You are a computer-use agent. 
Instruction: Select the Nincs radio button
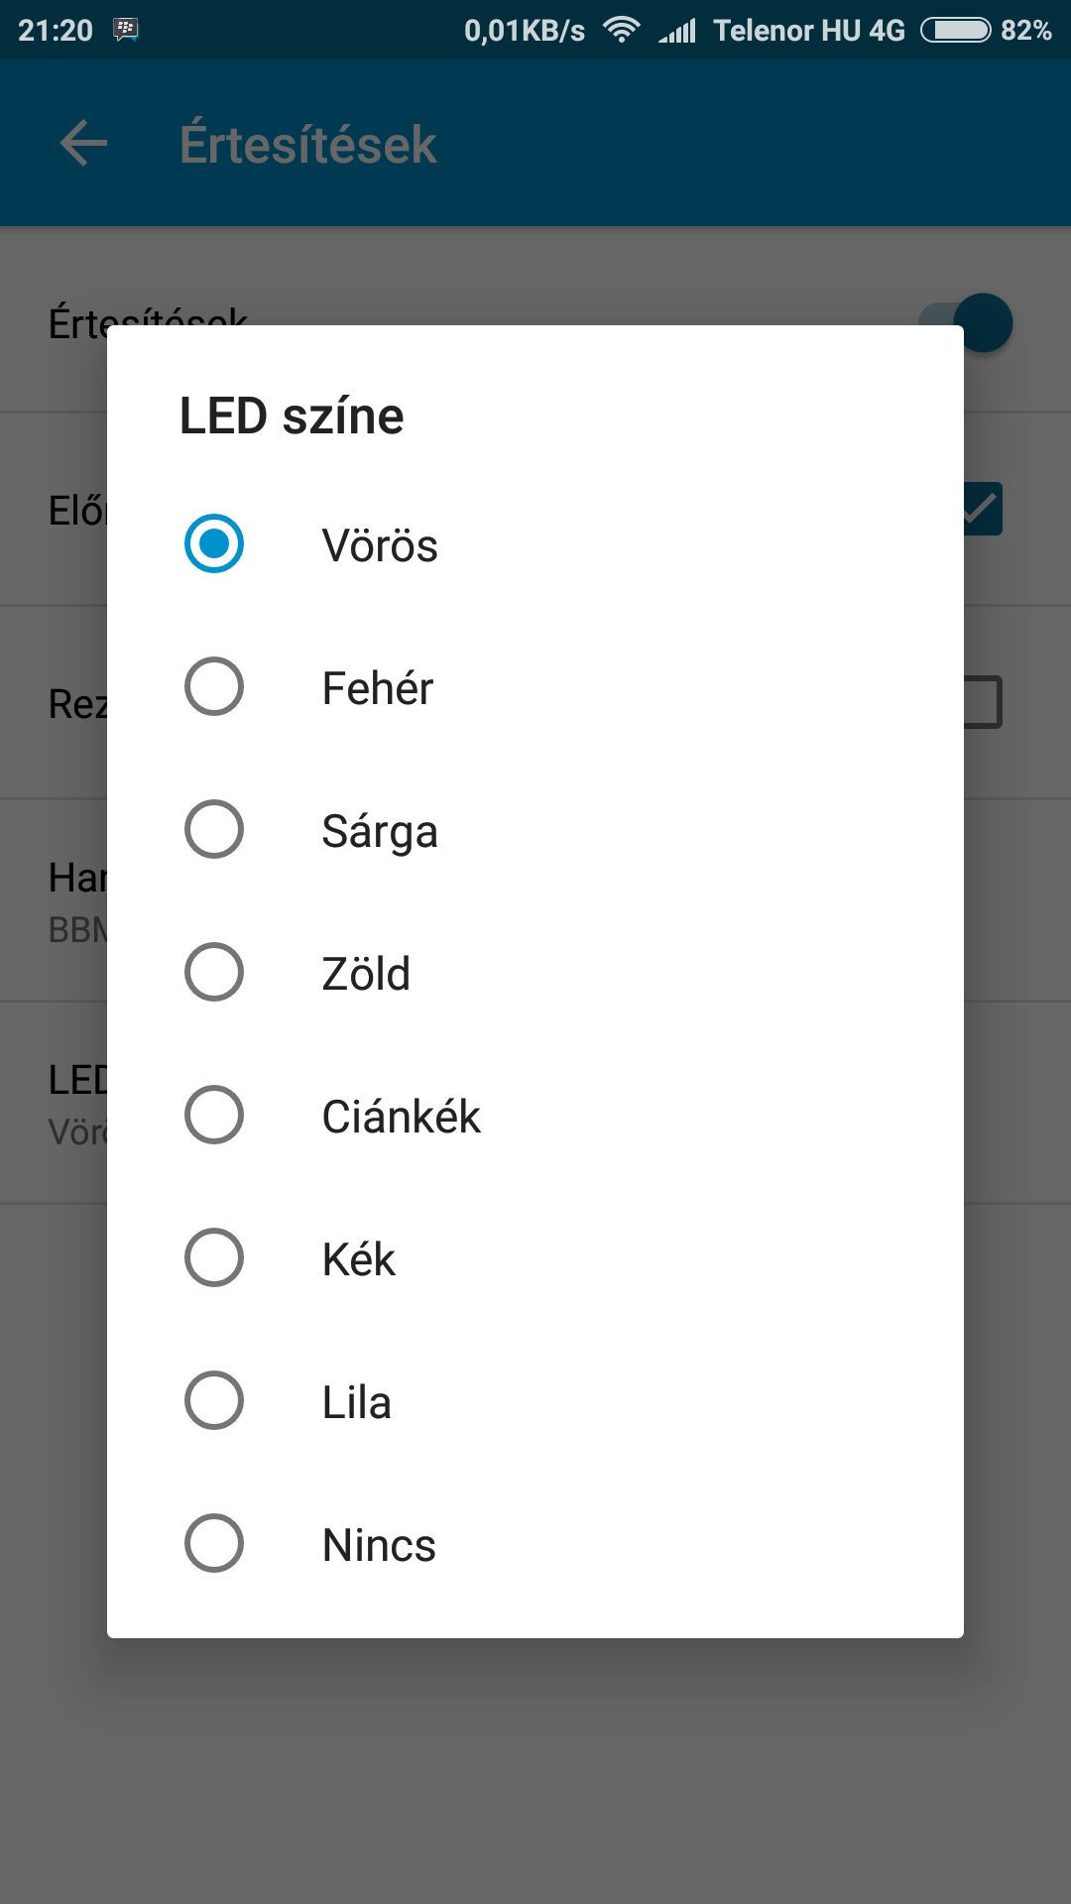pyautogui.click(x=214, y=1543)
